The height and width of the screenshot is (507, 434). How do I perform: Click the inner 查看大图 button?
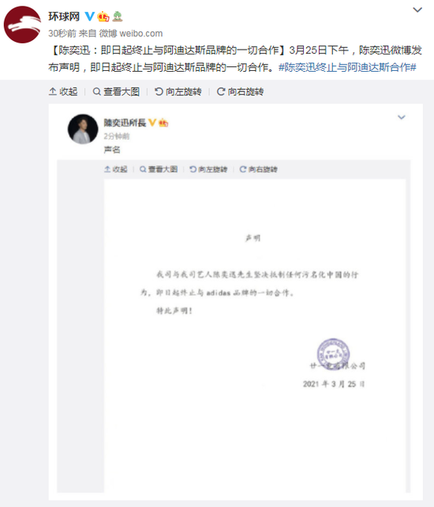coord(159,169)
